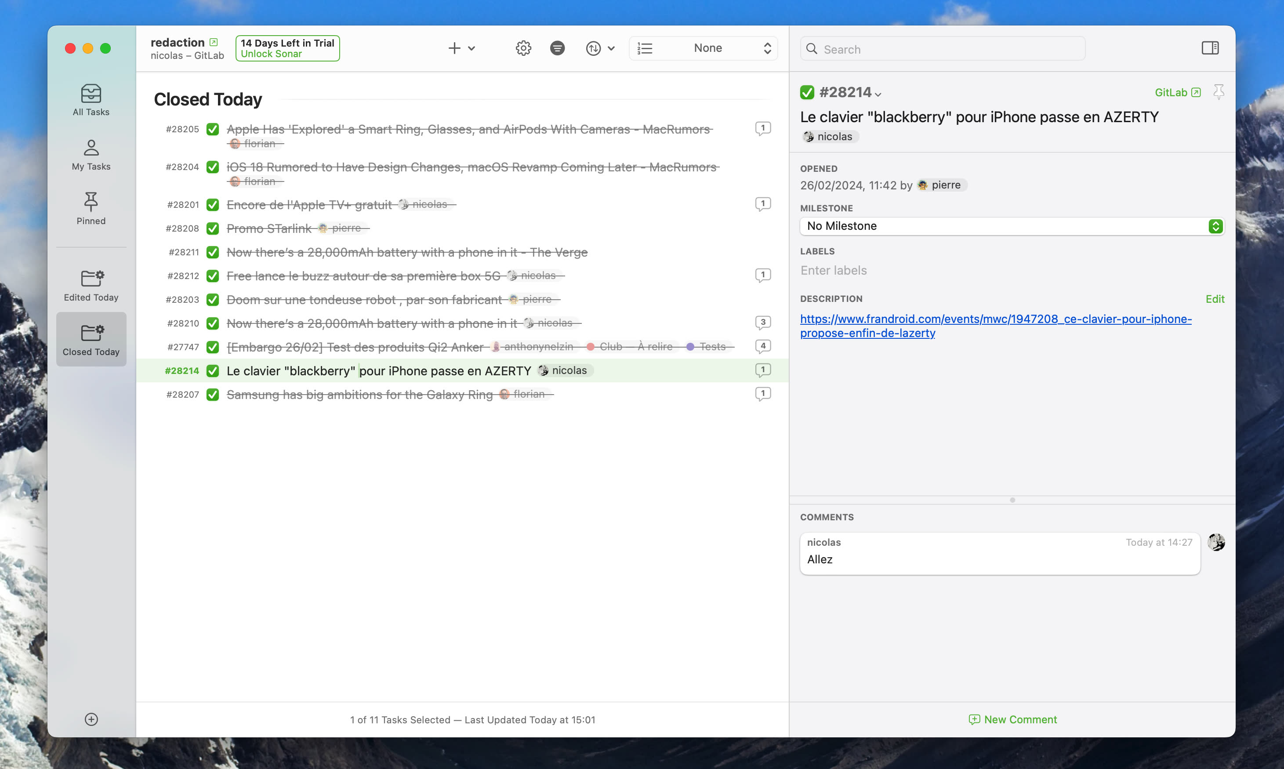Viewport: 1284px width, 769px height.
Task: Click Unlock Sonar trial button
Action: point(287,48)
